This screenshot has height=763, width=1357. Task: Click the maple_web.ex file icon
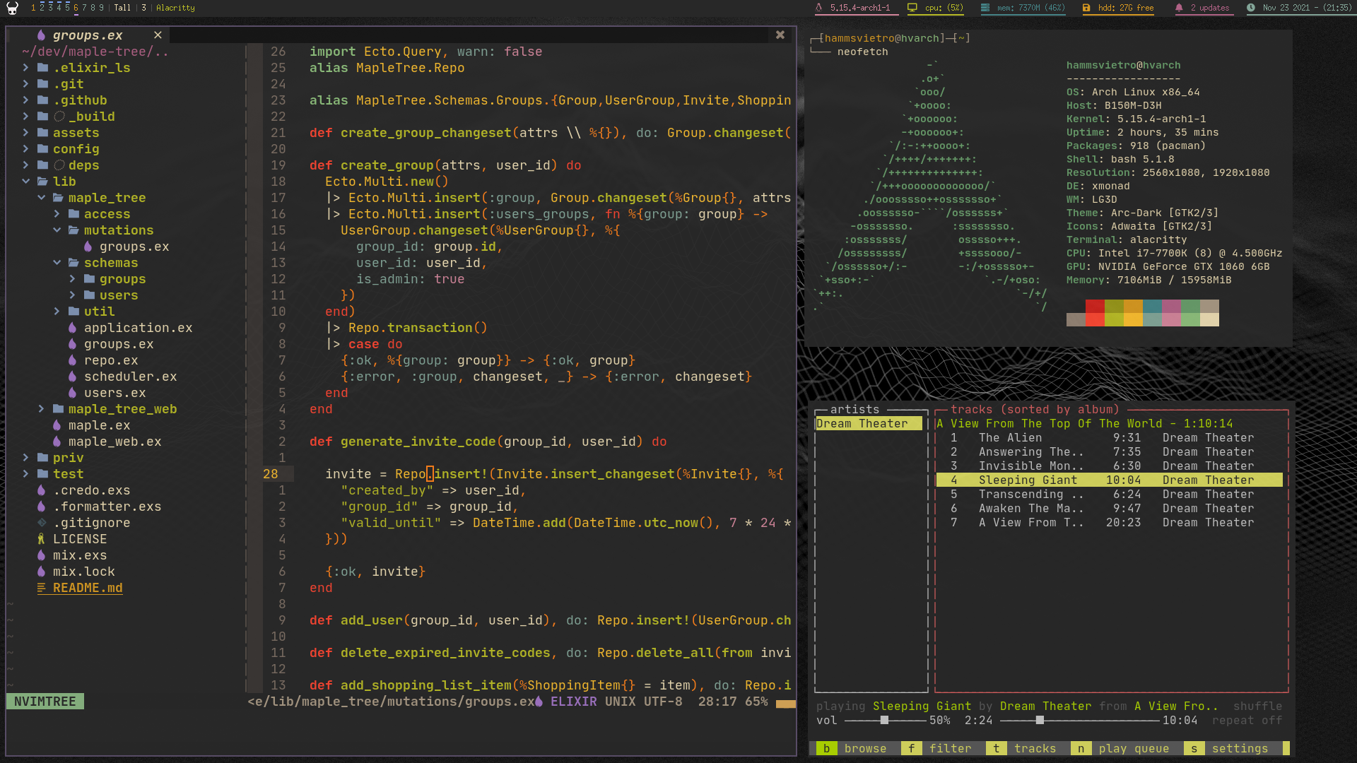(x=57, y=442)
